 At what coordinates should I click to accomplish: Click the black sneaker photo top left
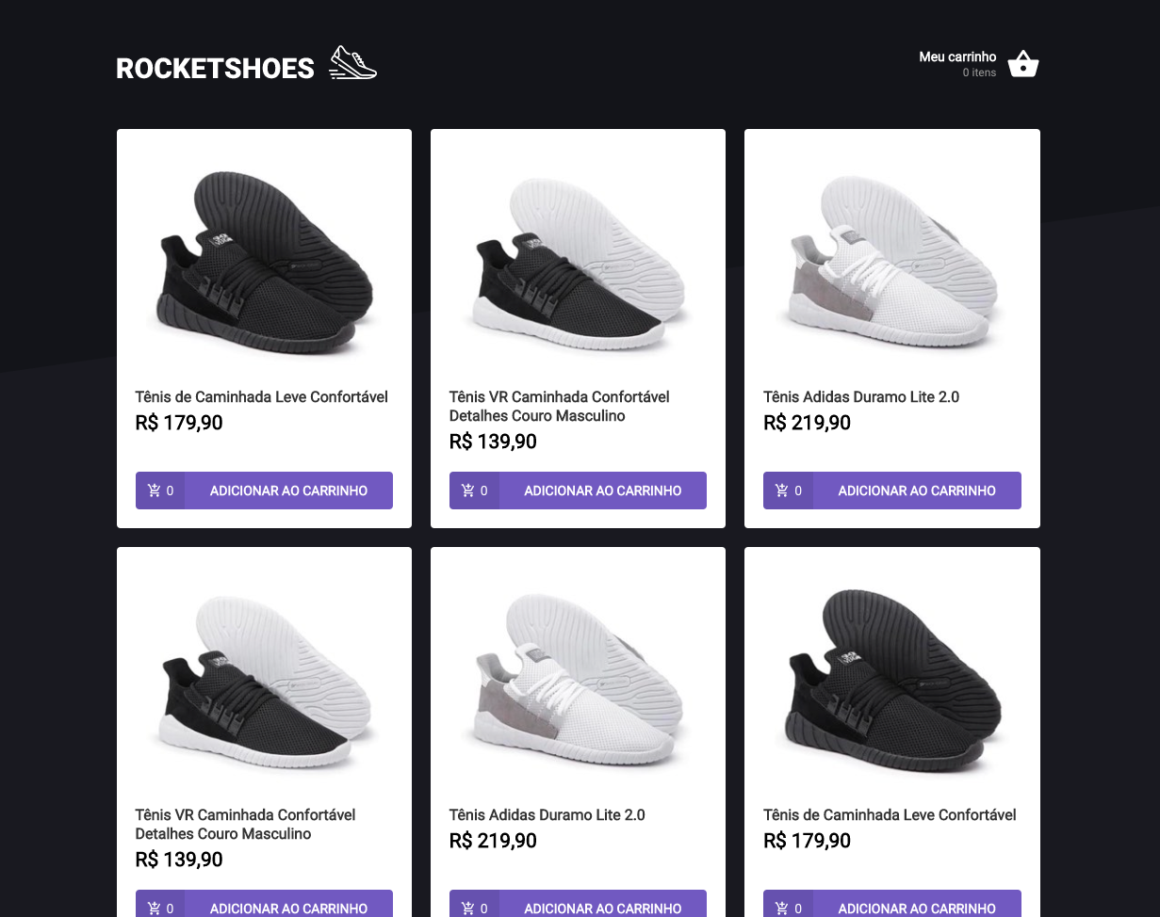264,264
